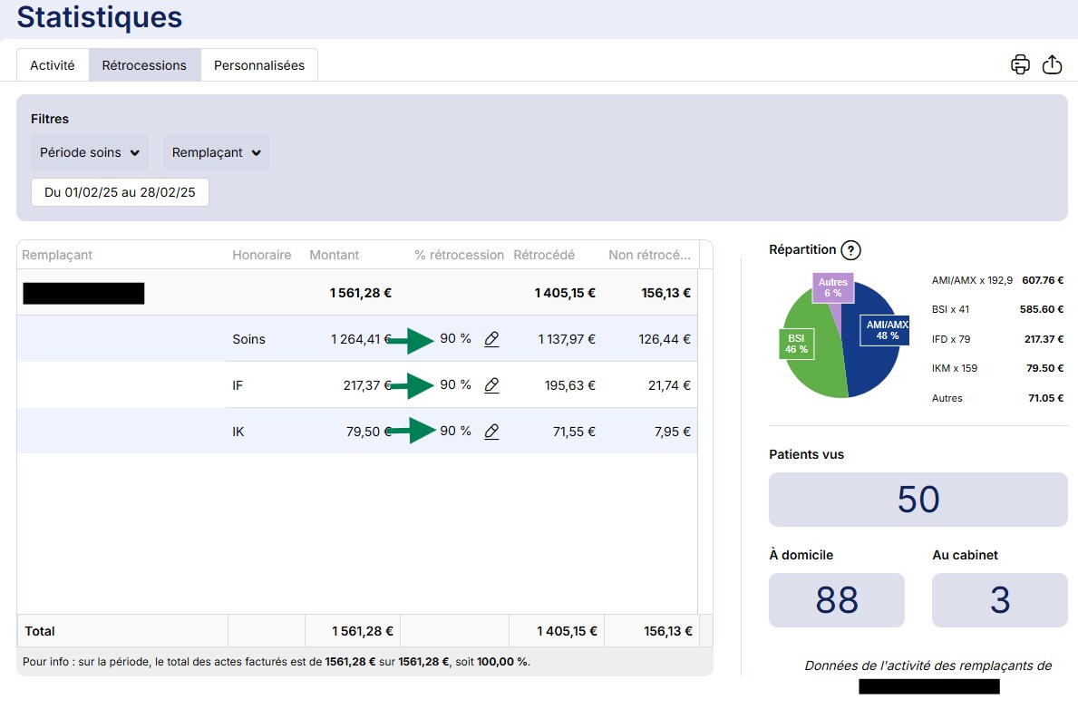
Task: Click the Patients vus count box
Action: tap(918, 500)
